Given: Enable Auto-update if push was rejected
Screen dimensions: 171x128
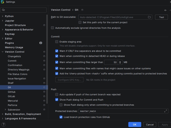Looking at the screenshot, I should tap(57, 94).
